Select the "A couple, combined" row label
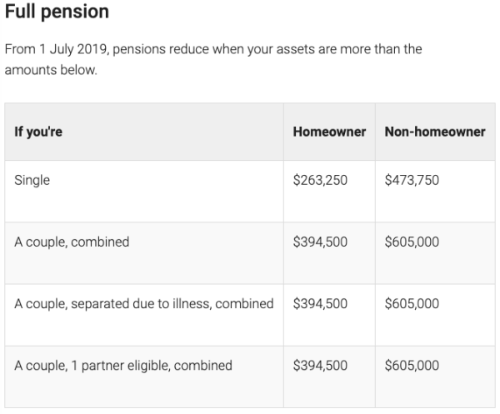 tap(72, 242)
